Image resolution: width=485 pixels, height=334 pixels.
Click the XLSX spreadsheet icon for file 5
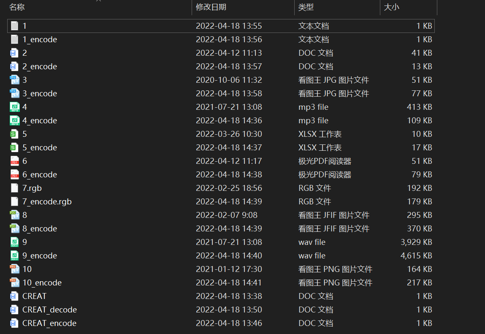[x=14, y=134]
